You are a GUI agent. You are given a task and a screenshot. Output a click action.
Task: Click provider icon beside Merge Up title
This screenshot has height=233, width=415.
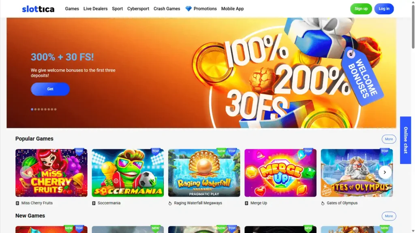(246, 203)
